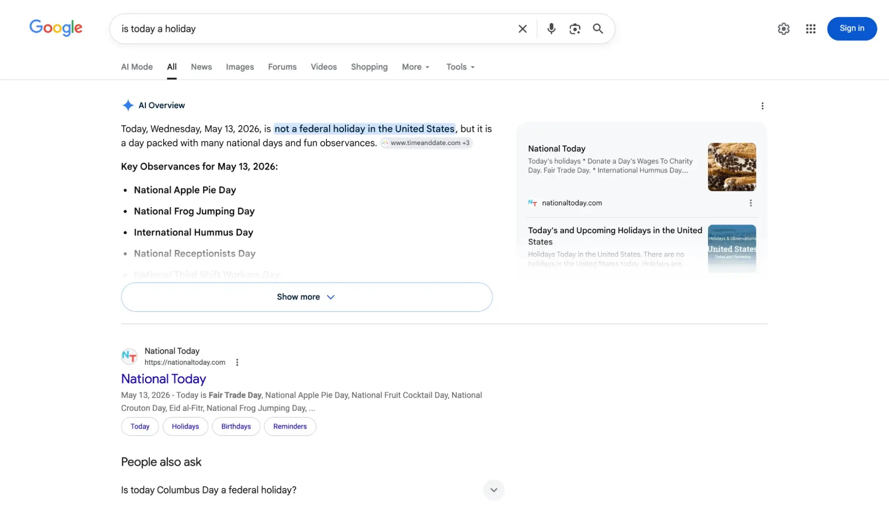The width and height of the screenshot is (889, 505).
Task: Expand AI Overview with Show more
Action: pos(306,297)
